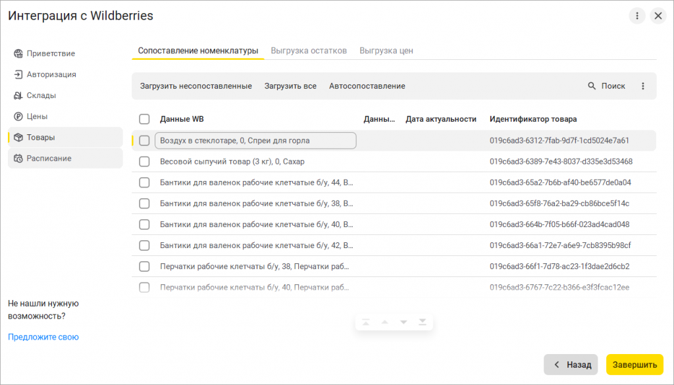Click the truncated Данны… column header

pos(379,119)
